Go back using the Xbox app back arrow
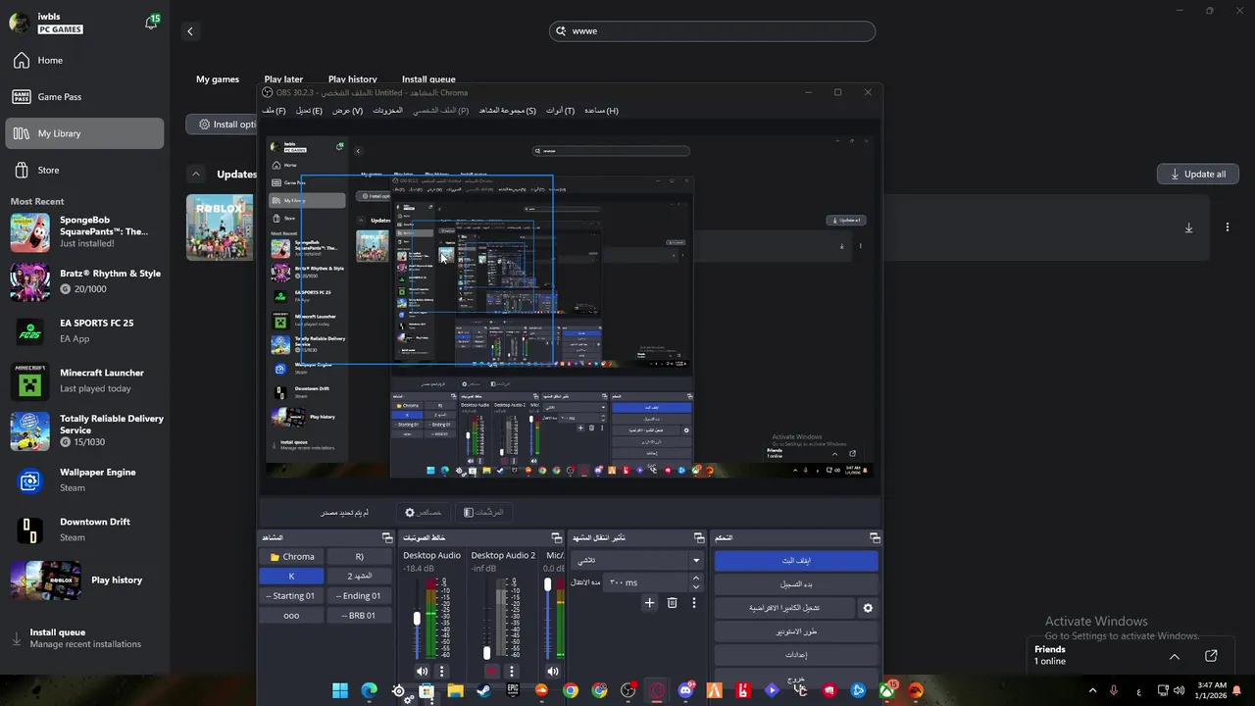The width and height of the screenshot is (1255, 706). (190, 31)
